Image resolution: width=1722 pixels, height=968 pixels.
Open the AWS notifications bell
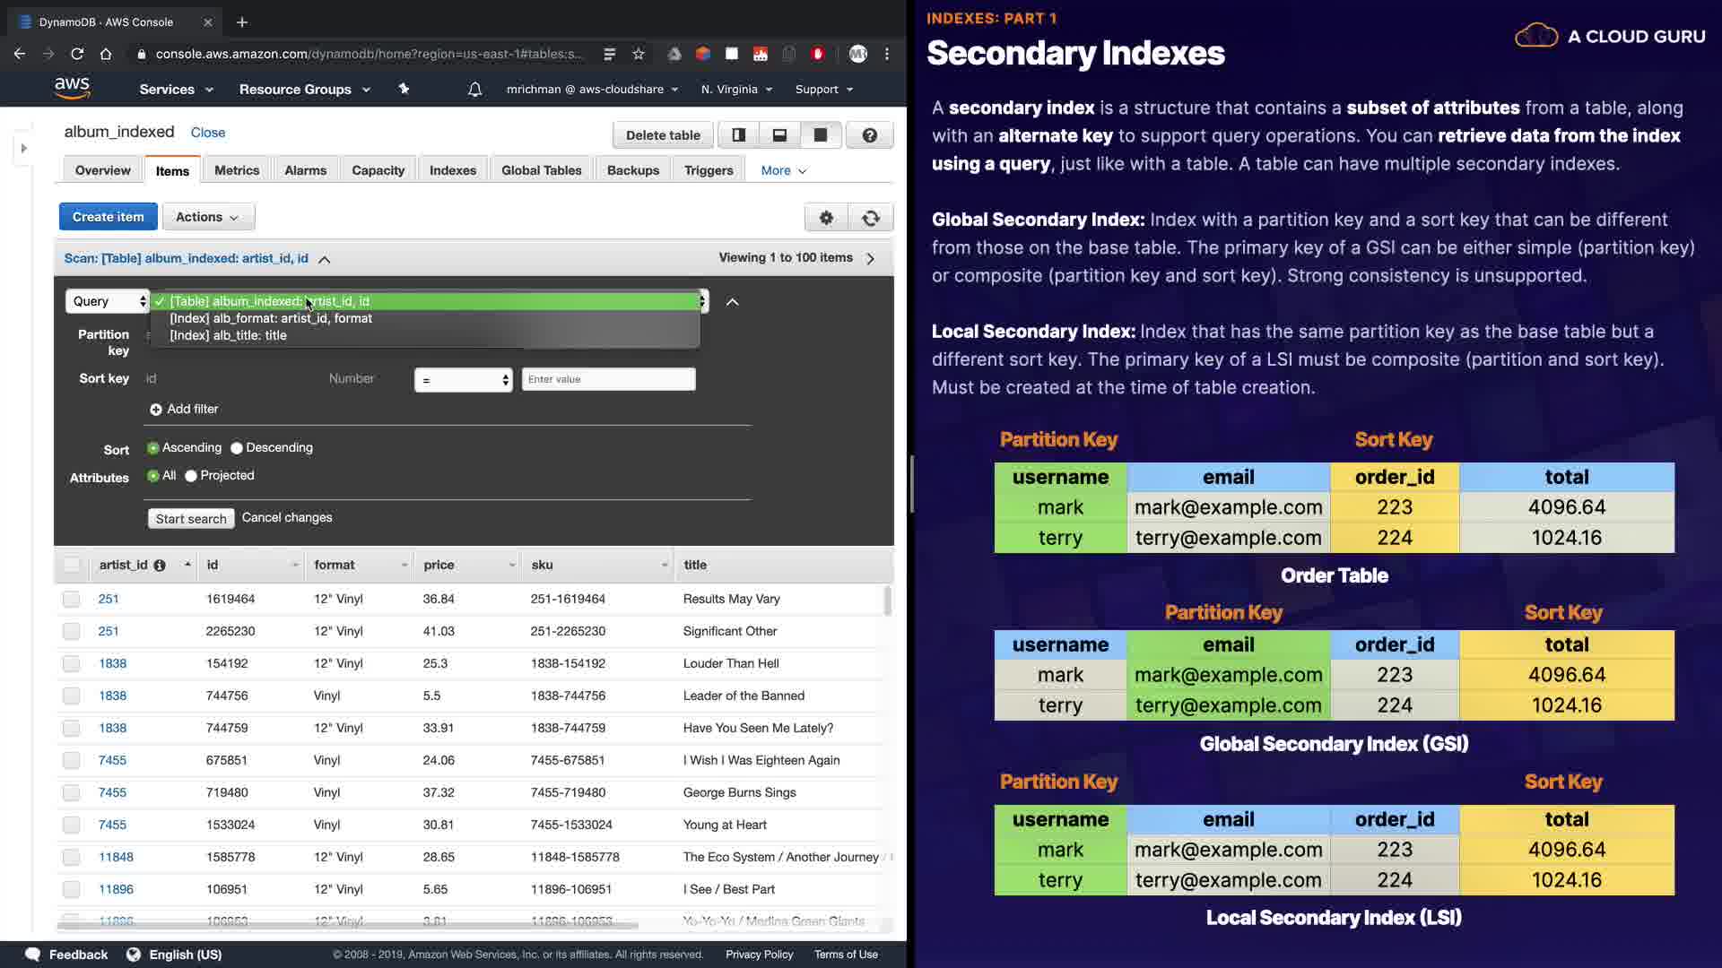pos(474,90)
